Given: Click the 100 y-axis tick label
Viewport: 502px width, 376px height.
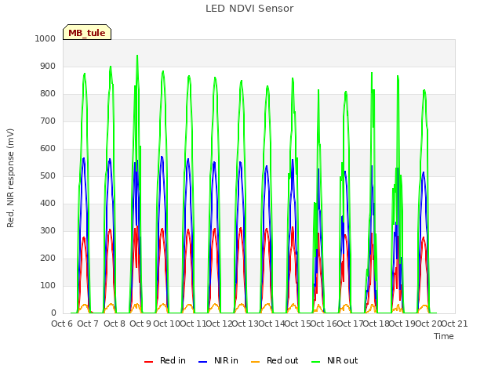Looking at the screenshot, I should click(48, 285).
